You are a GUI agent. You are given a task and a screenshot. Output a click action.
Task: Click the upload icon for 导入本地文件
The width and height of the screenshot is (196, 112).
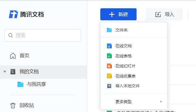coord(109,86)
